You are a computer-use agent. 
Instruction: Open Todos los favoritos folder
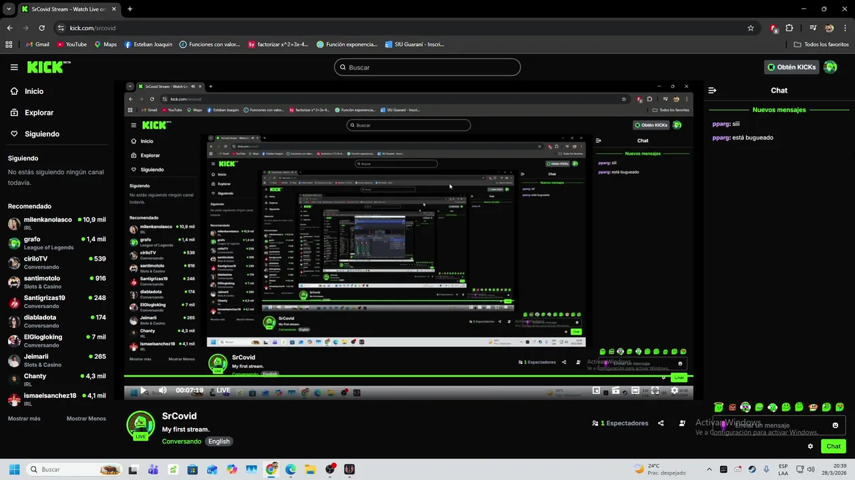click(822, 45)
